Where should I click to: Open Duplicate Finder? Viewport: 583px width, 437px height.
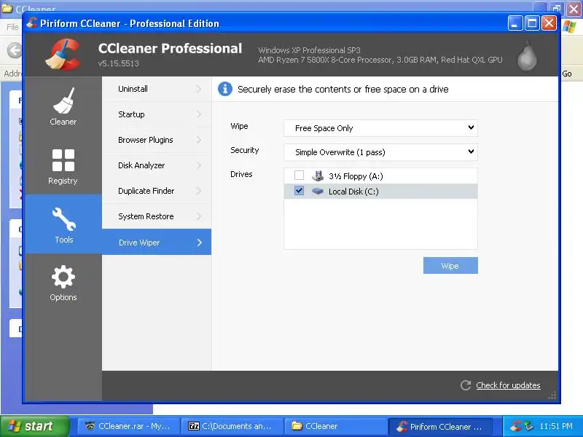pos(157,191)
